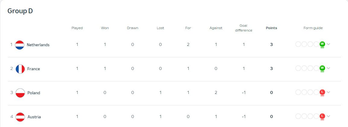This screenshot has height=127, width=348.
Task: Open the France team link
Action: [34, 69]
